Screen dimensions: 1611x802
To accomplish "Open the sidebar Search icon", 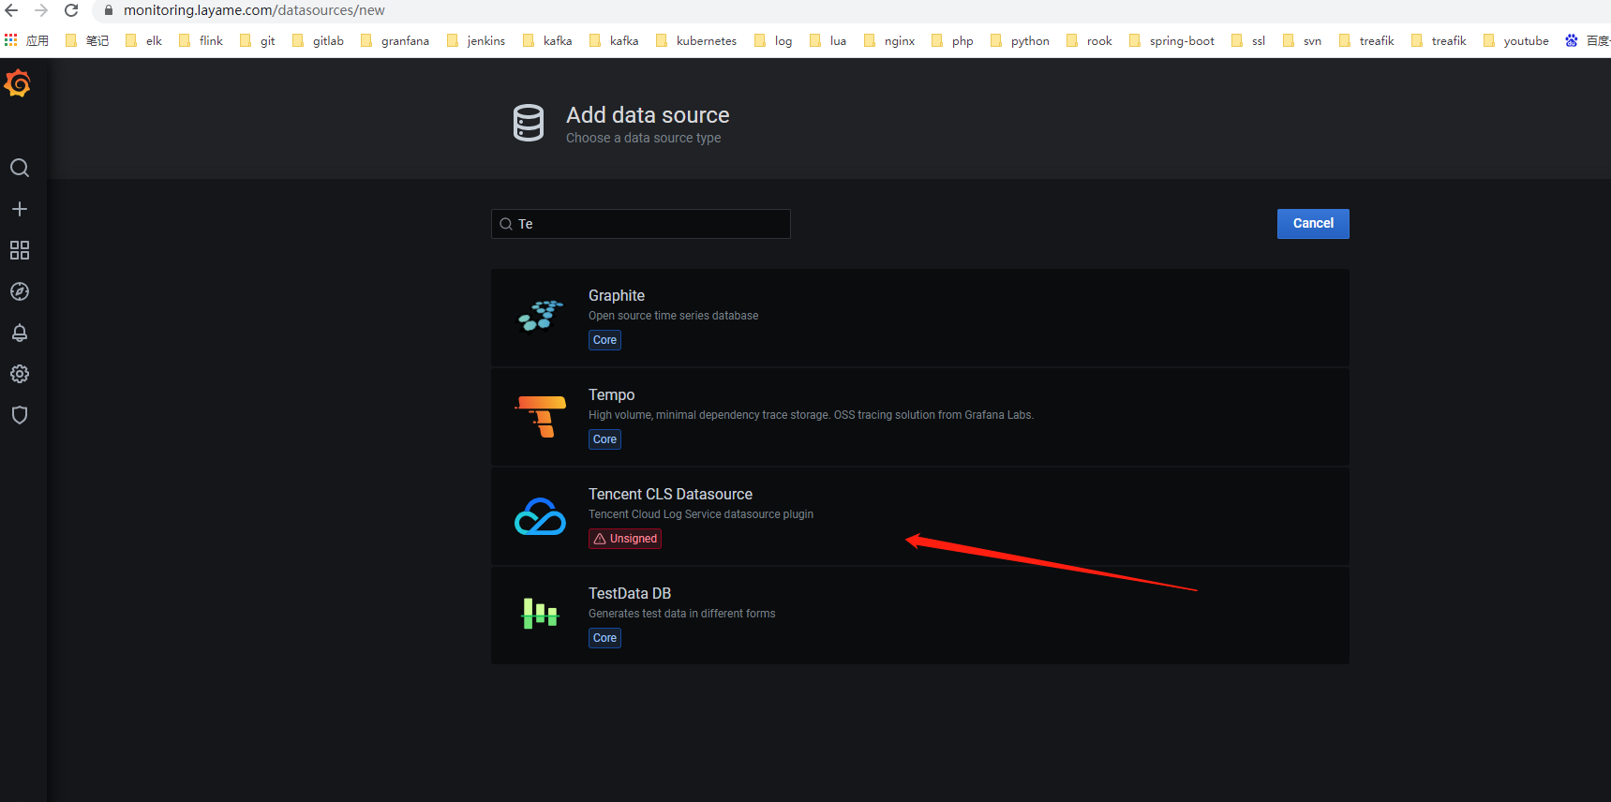I will [20, 168].
